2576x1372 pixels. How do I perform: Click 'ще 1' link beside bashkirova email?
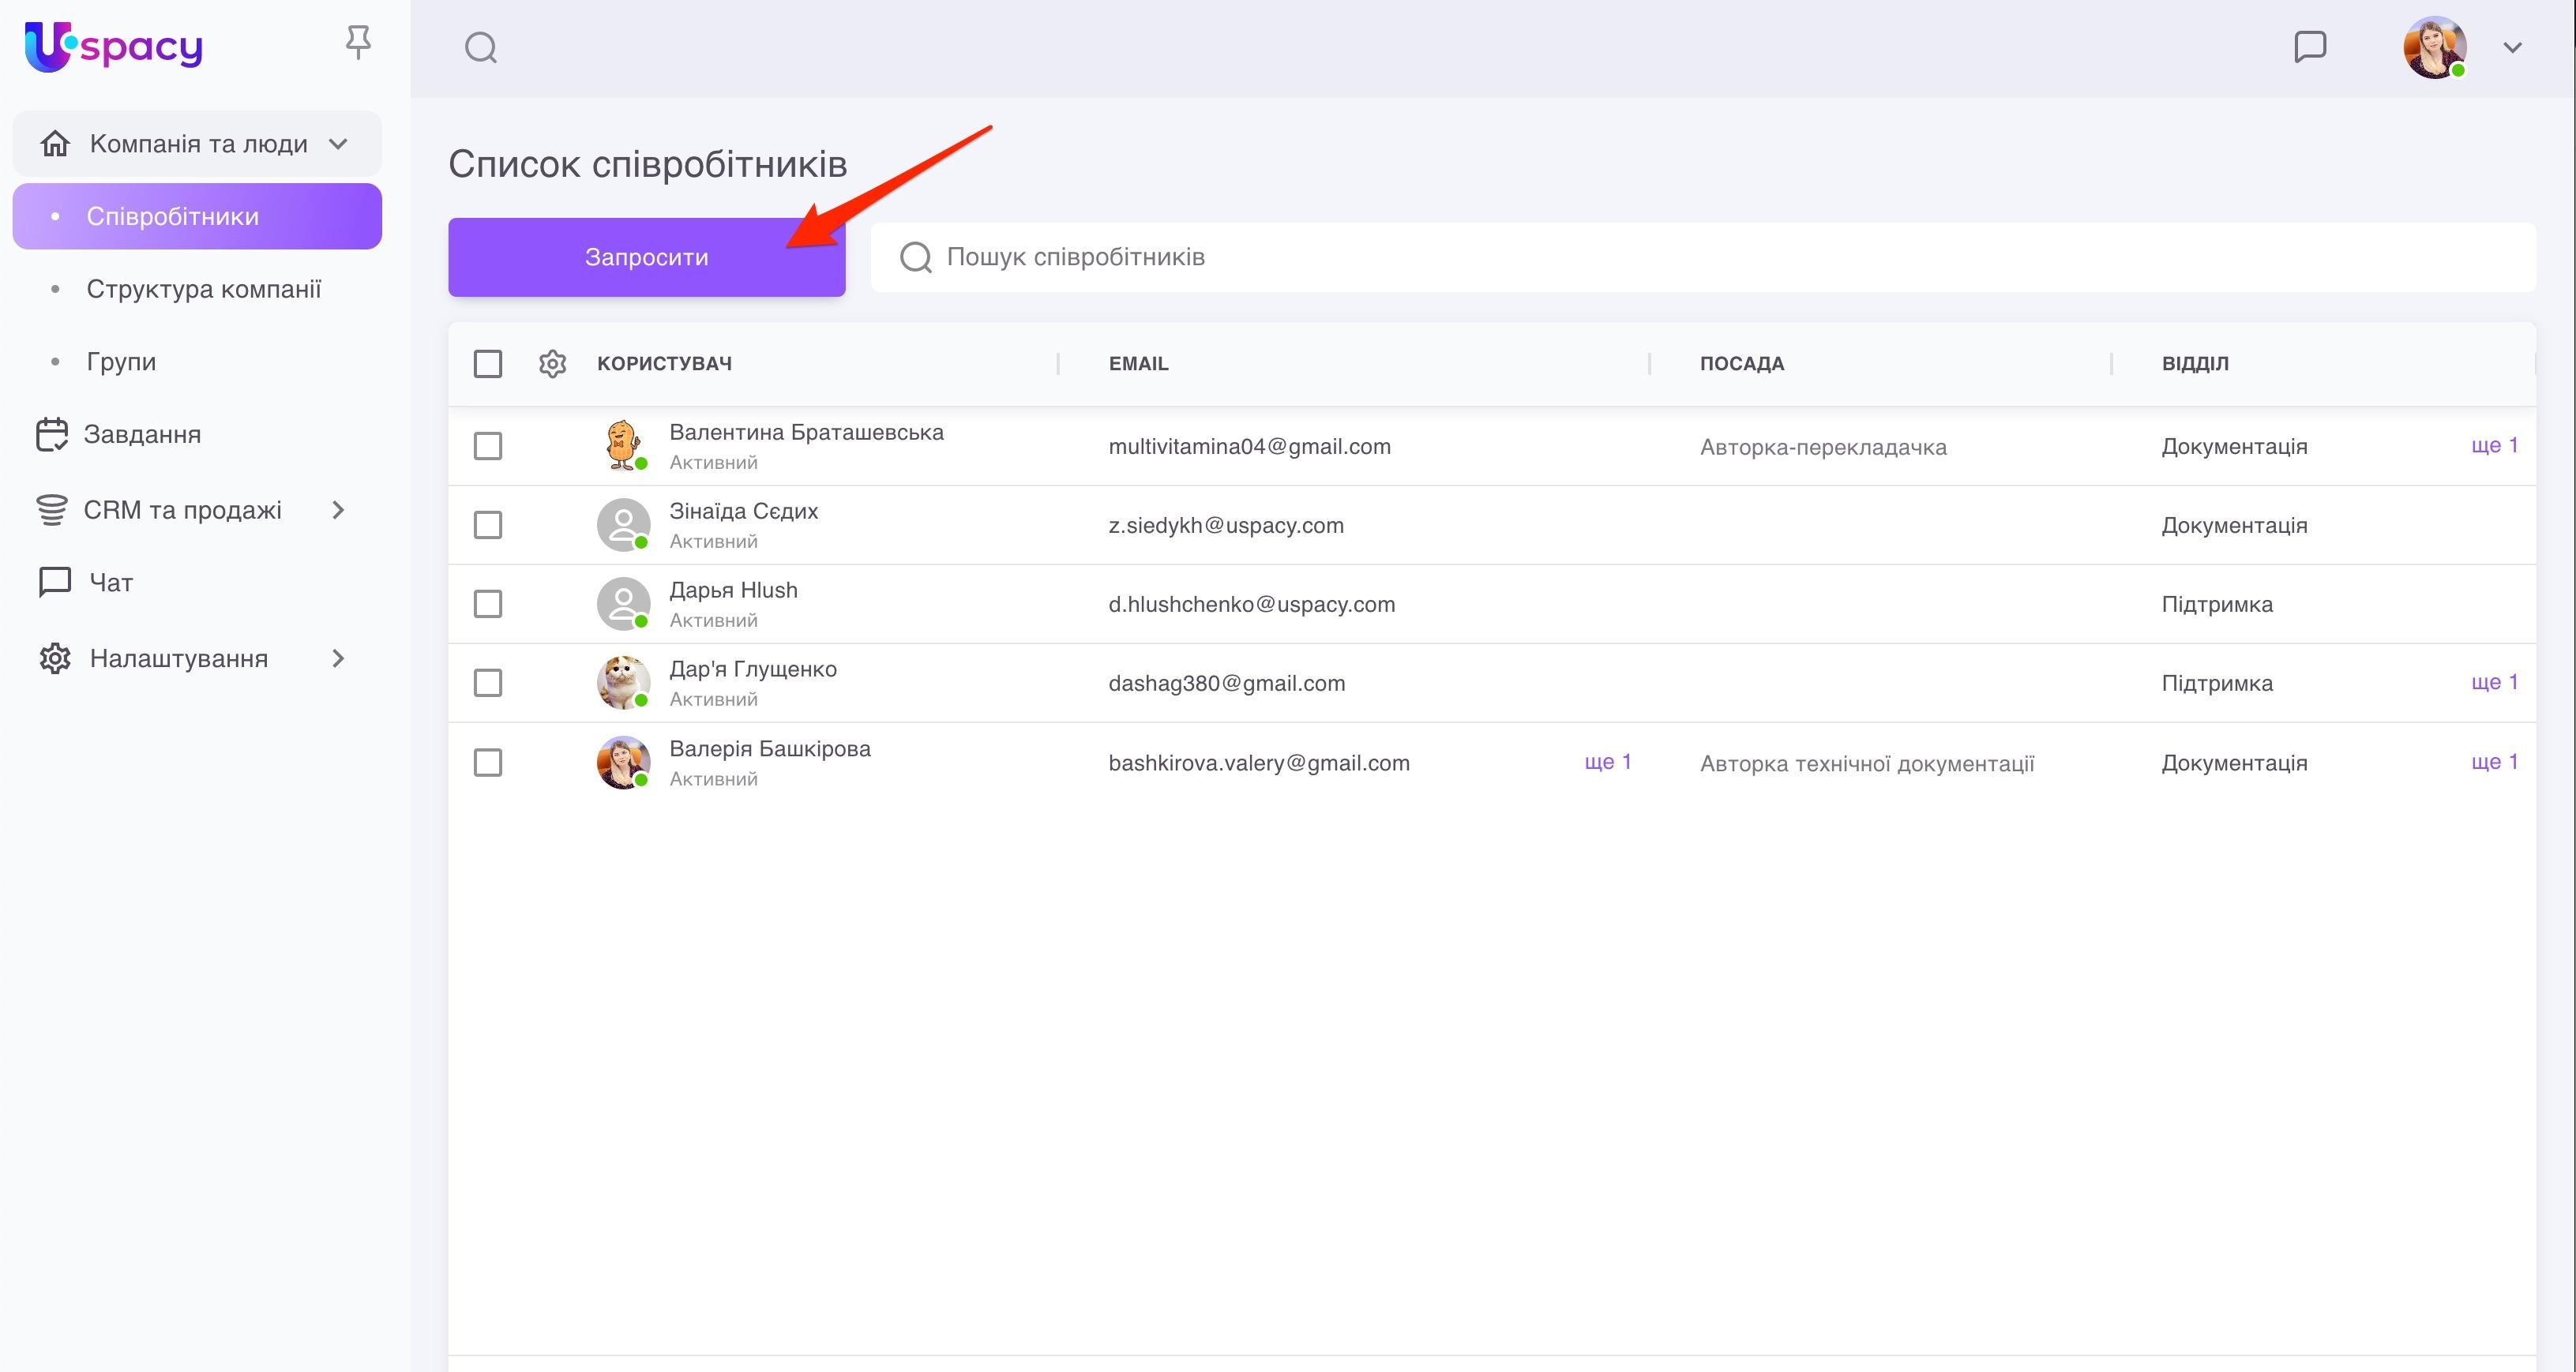coord(1607,762)
